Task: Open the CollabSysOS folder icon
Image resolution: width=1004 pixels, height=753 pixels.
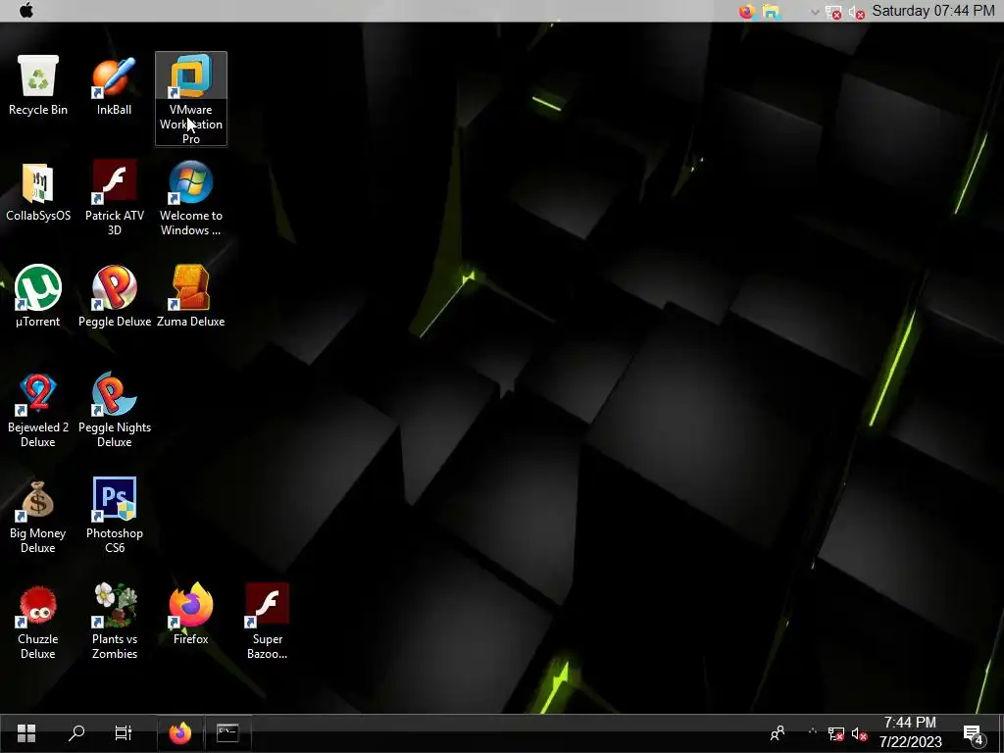Action: (38, 192)
